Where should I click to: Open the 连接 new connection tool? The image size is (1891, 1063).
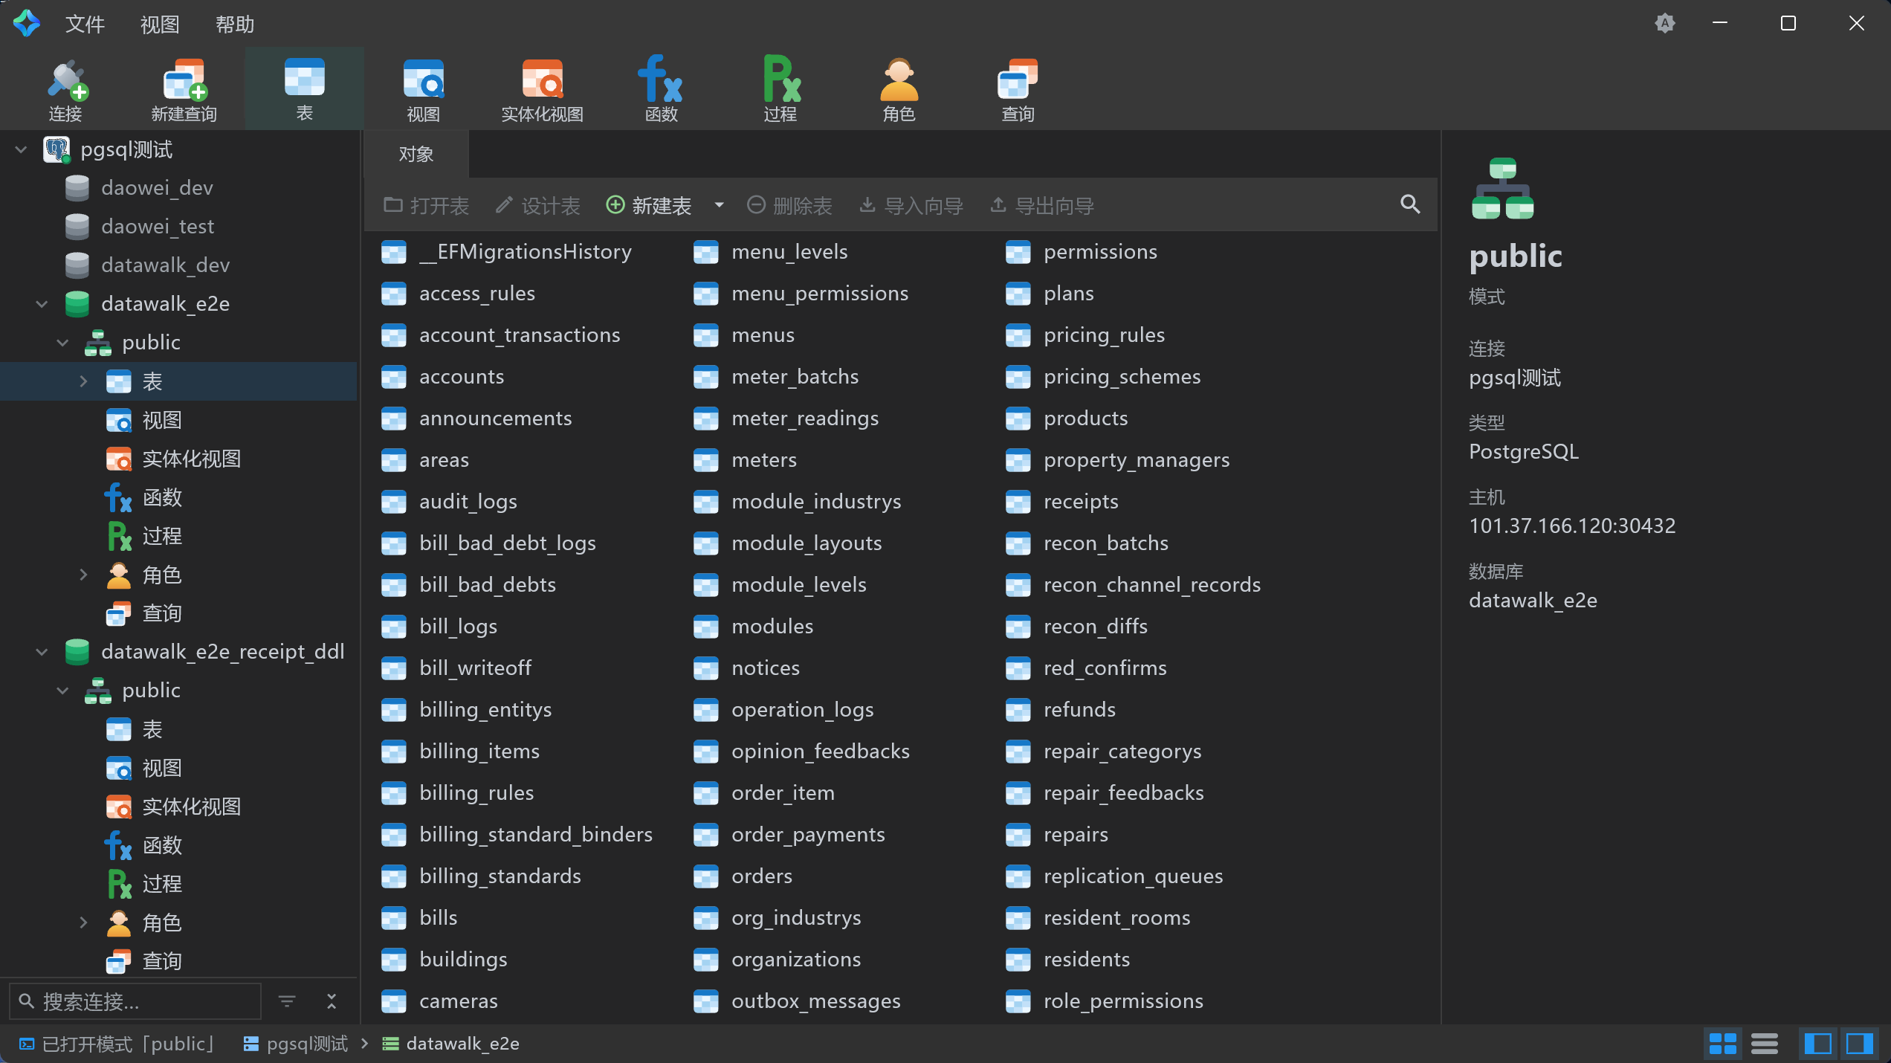click(65, 91)
